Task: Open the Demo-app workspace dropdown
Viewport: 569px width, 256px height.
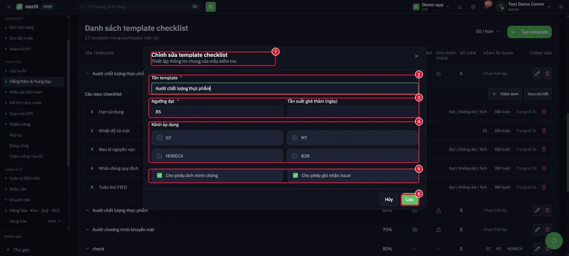Action: [x=431, y=6]
